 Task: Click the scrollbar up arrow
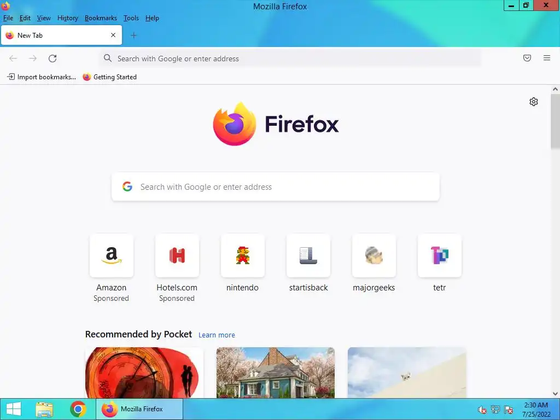[555, 89]
